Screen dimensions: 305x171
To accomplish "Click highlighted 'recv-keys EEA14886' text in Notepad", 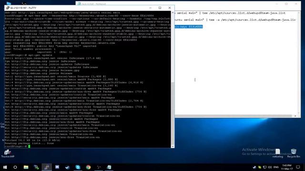I will [x=189, y=27].
